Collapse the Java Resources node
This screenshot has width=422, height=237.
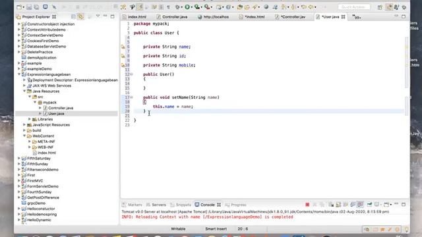tap(24, 91)
